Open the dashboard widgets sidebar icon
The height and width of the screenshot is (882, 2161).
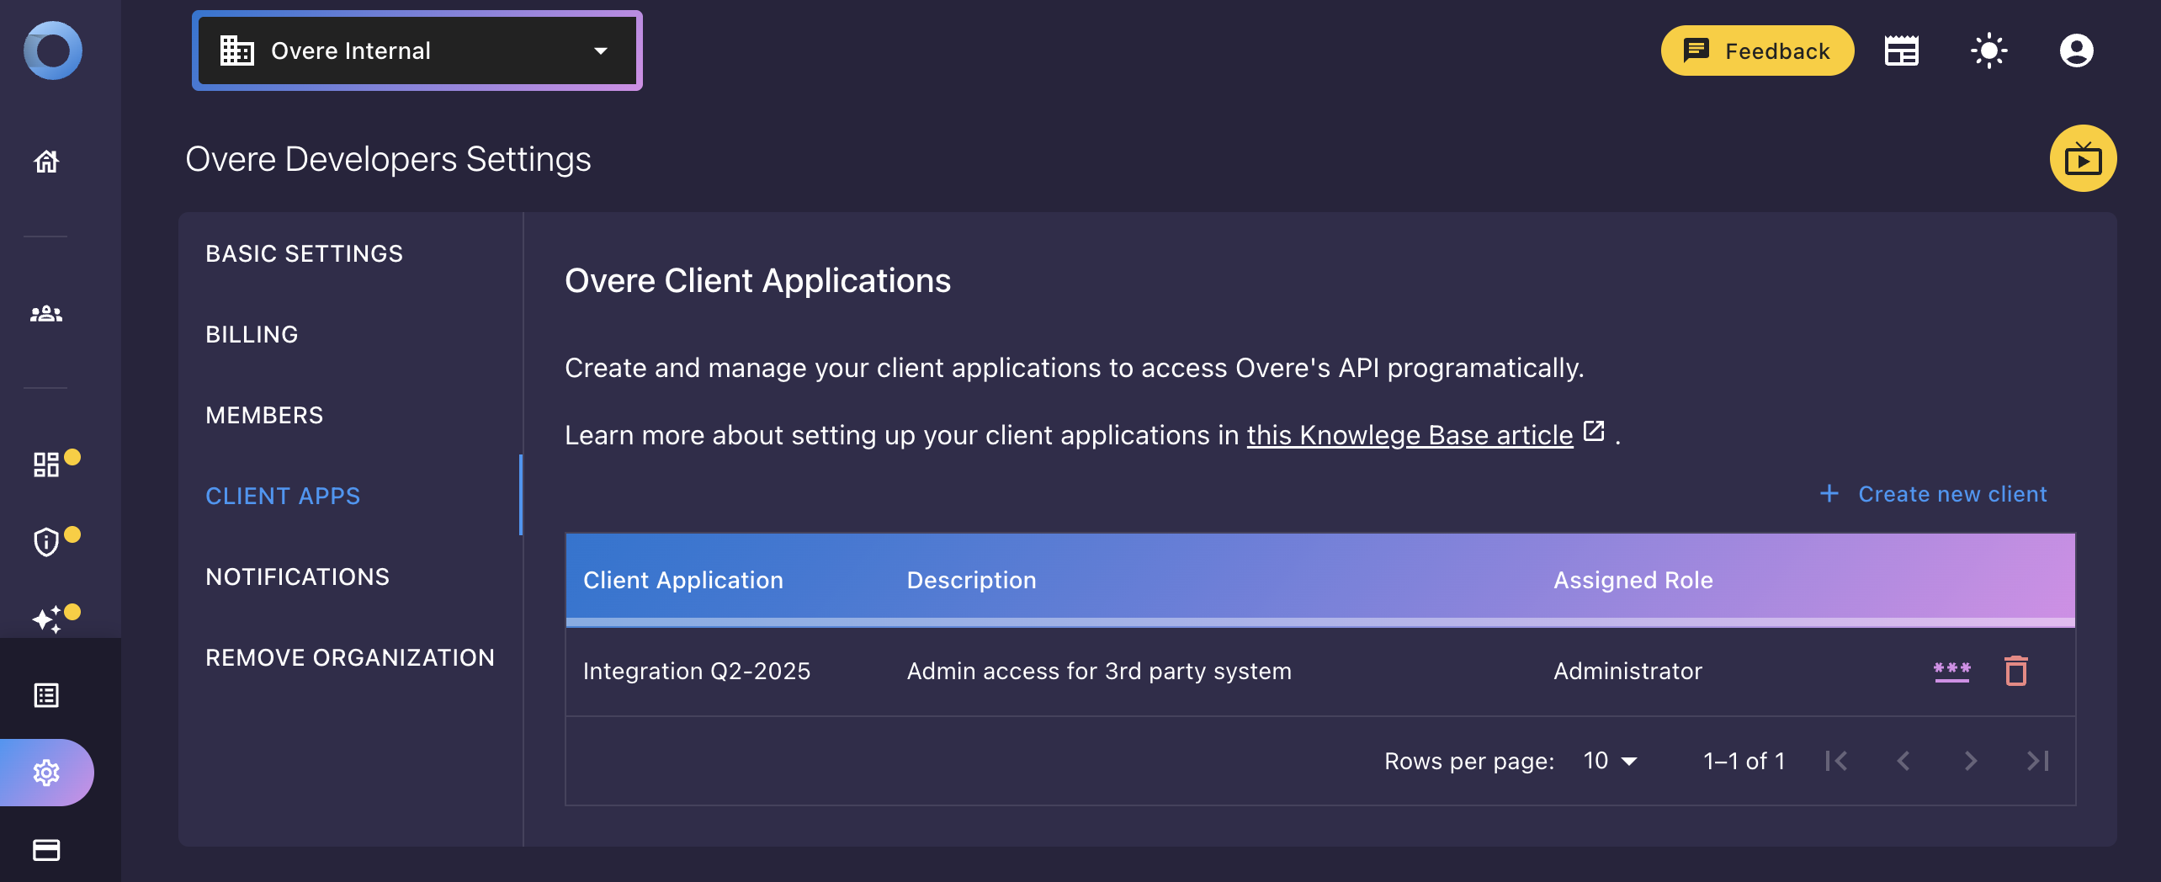coord(46,464)
